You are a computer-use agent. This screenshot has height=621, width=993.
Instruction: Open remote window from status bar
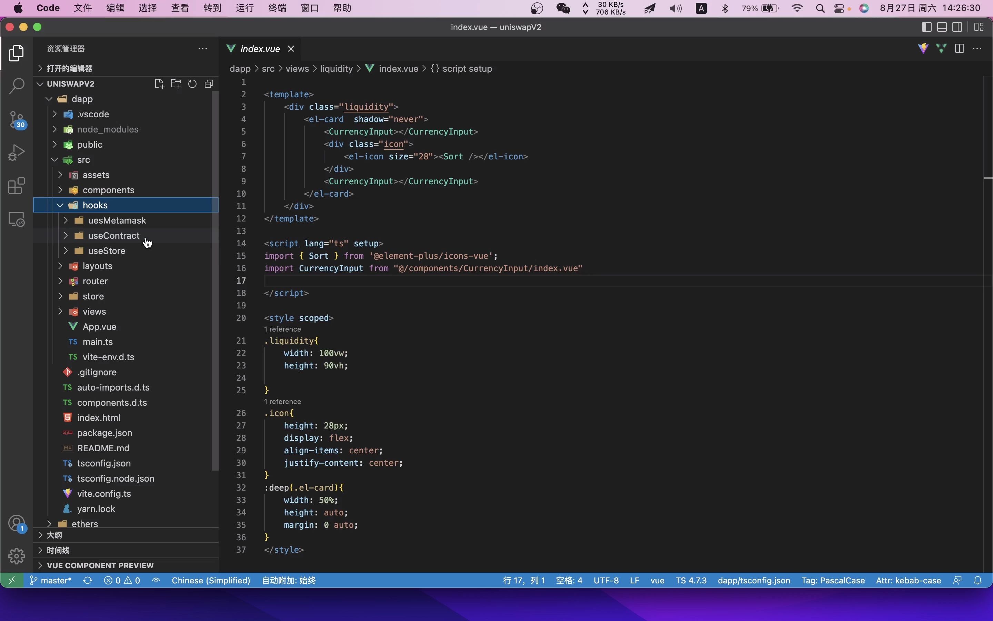click(x=11, y=580)
